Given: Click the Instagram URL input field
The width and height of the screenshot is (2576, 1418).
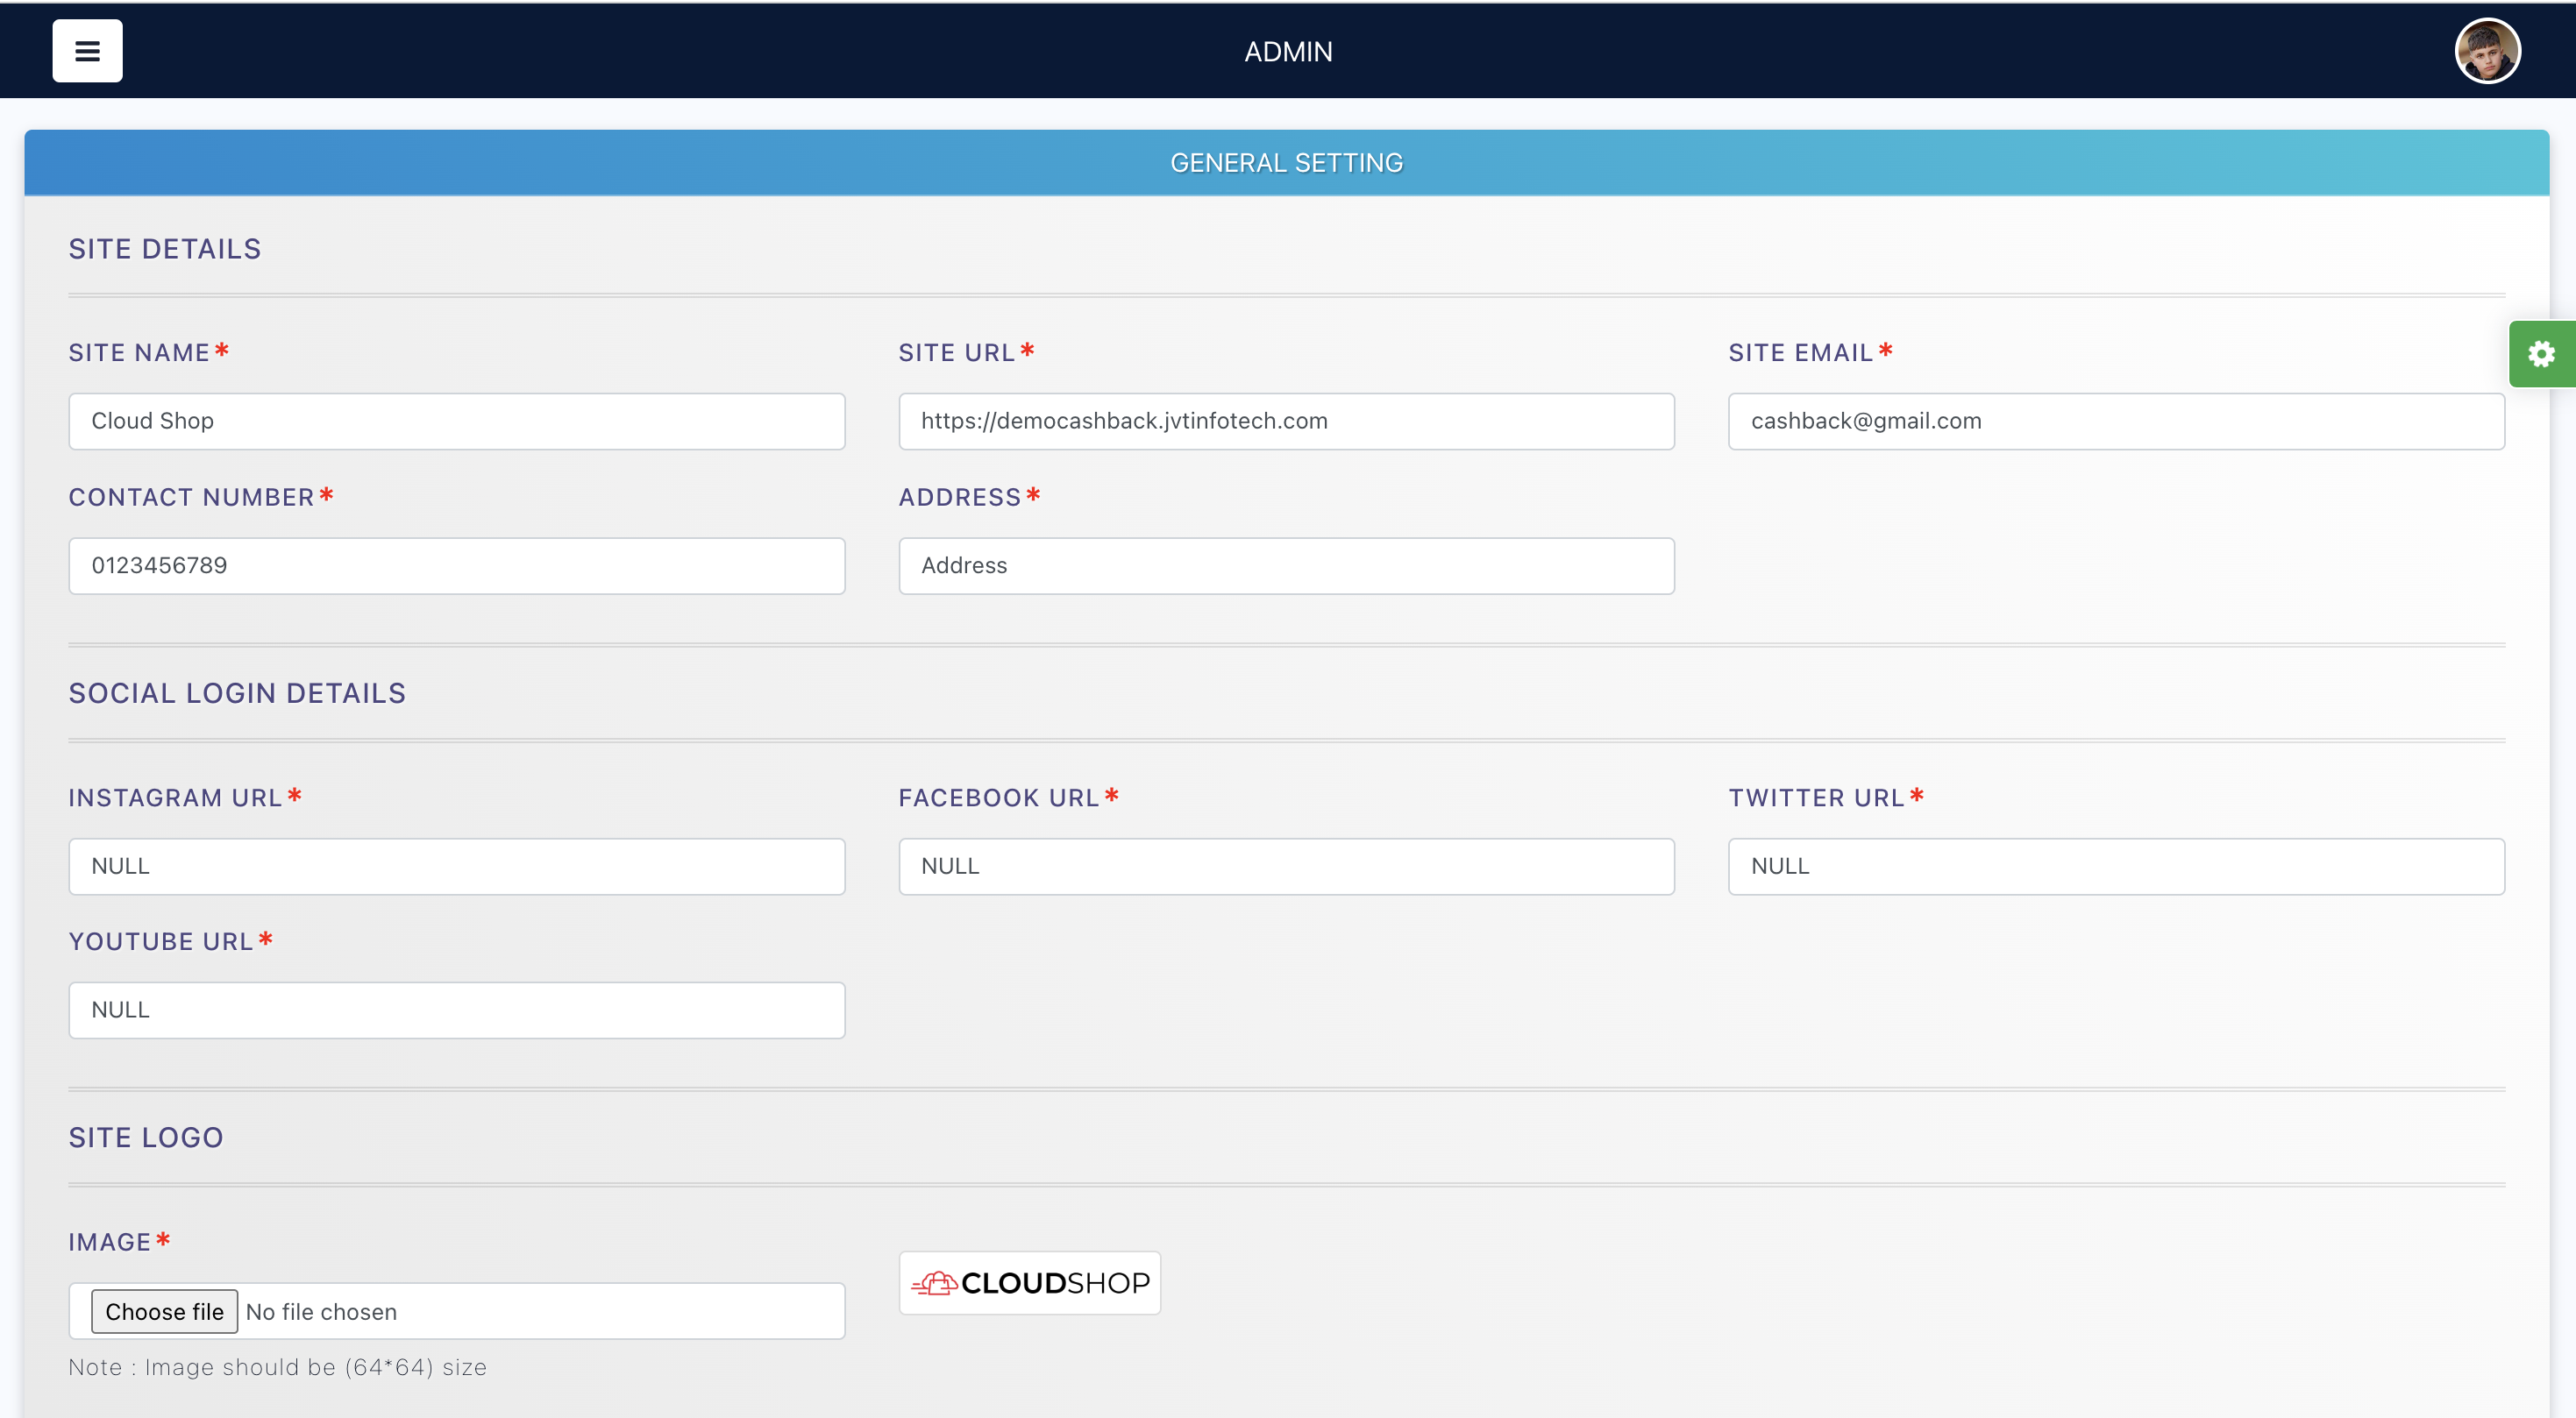Looking at the screenshot, I should point(457,867).
